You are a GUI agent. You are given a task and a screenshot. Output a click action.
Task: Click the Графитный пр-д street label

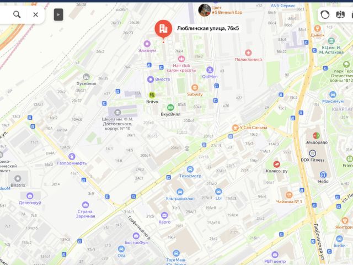(x=139, y=227)
